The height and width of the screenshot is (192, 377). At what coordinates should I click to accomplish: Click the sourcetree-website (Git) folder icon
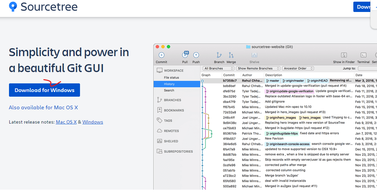(x=248, y=47)
